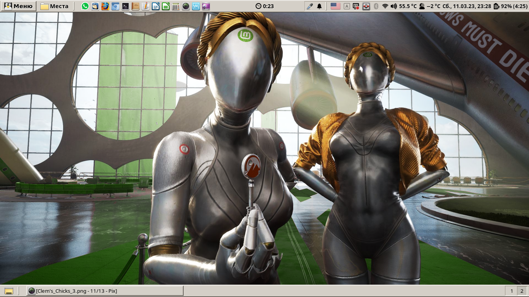Open the Wi-Fi network menu

385,6
